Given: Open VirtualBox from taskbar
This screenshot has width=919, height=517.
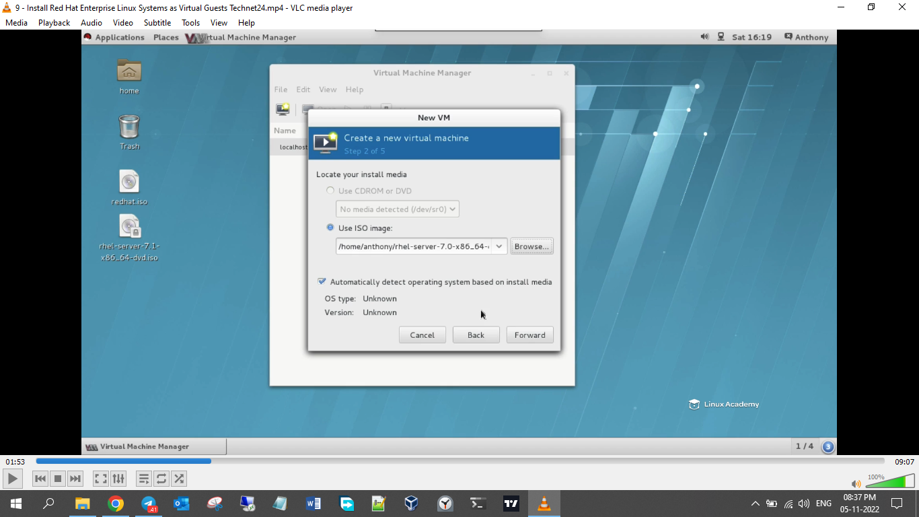Looking at the screenshot, I should [x=412, y=504].
